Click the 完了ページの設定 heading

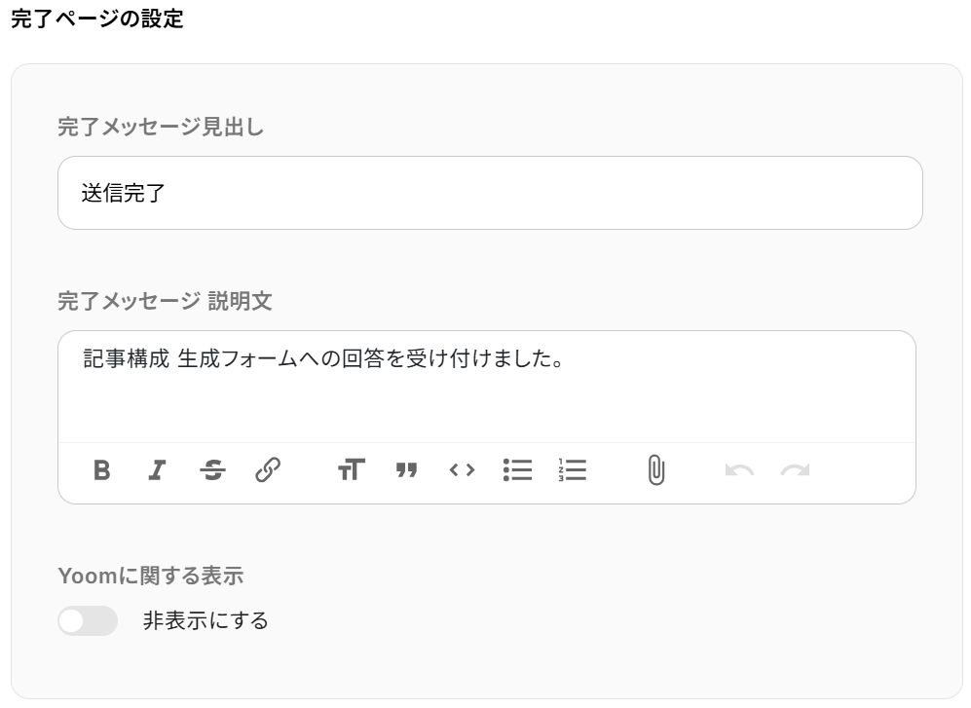click(97, 19)
